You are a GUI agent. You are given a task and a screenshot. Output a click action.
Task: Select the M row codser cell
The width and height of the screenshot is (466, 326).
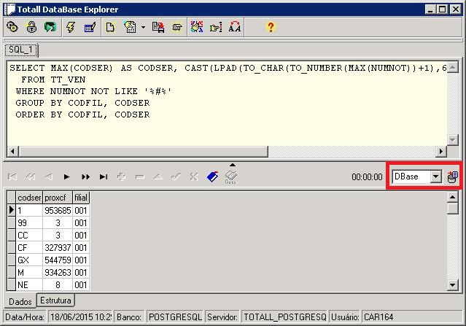pos(29,273)
